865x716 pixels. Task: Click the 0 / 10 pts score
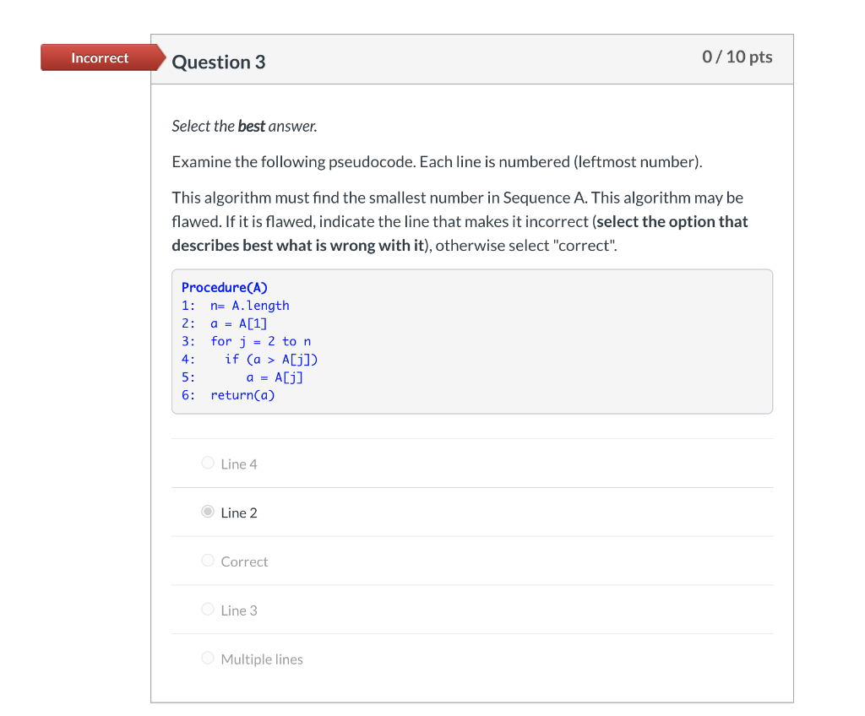tap(737, 57)
